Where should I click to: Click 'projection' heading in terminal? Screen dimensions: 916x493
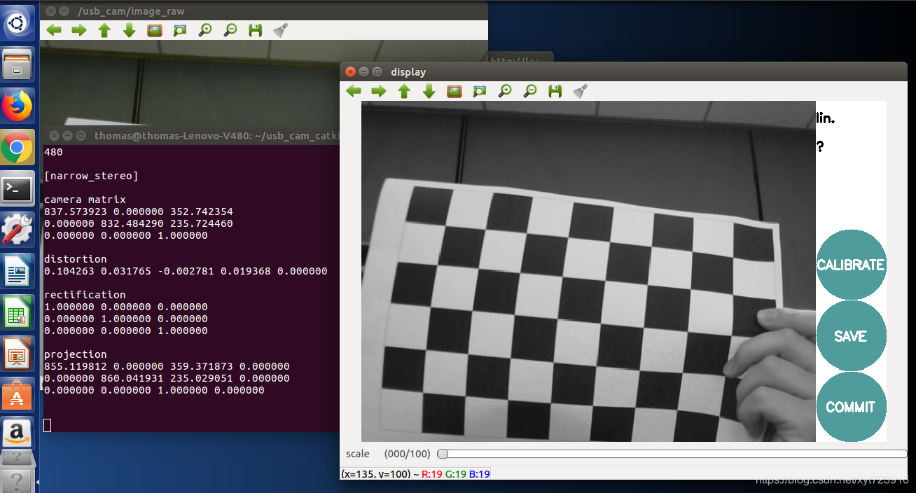[76, 354]
